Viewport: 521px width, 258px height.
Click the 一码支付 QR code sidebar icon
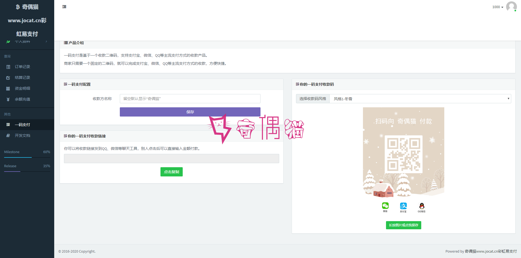(x=8, y=125)
